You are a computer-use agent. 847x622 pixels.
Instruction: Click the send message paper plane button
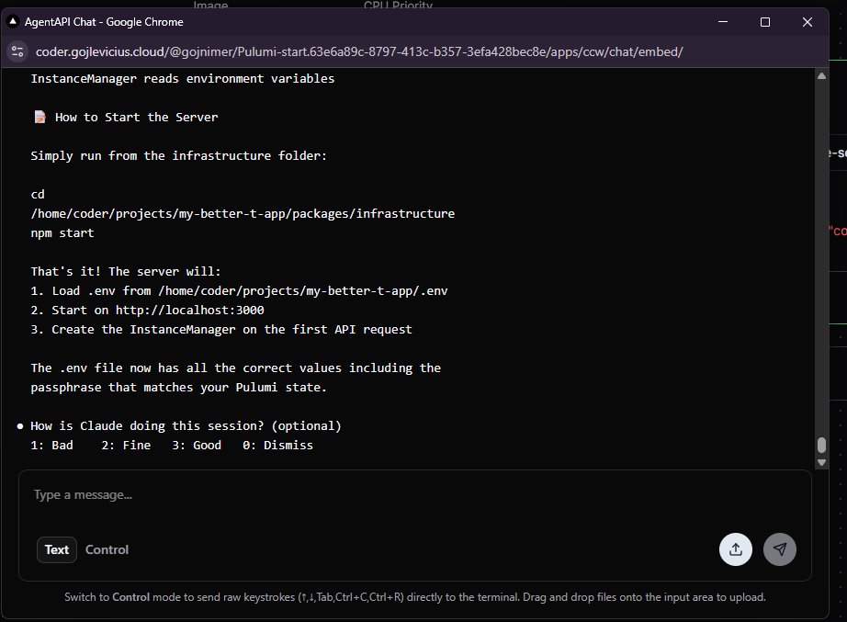(x=779, y=549)
